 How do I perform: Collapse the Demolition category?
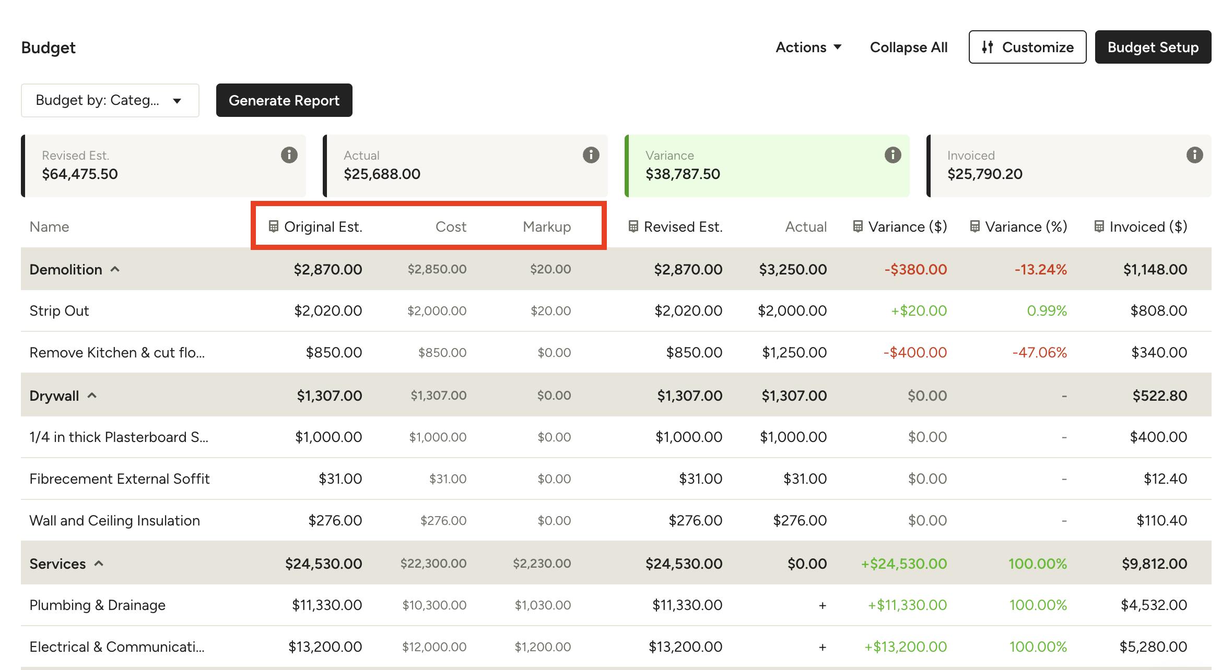[x=115, y=269]
